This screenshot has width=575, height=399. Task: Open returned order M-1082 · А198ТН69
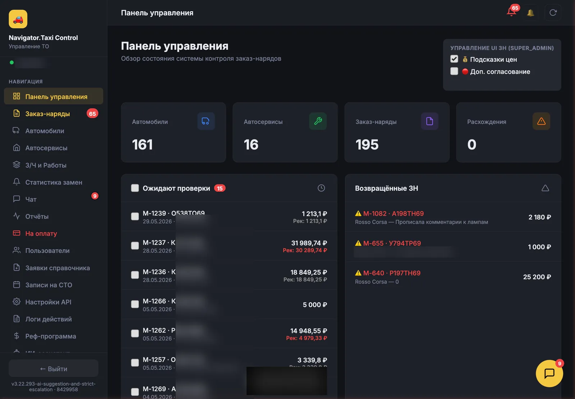coord(453,217)
